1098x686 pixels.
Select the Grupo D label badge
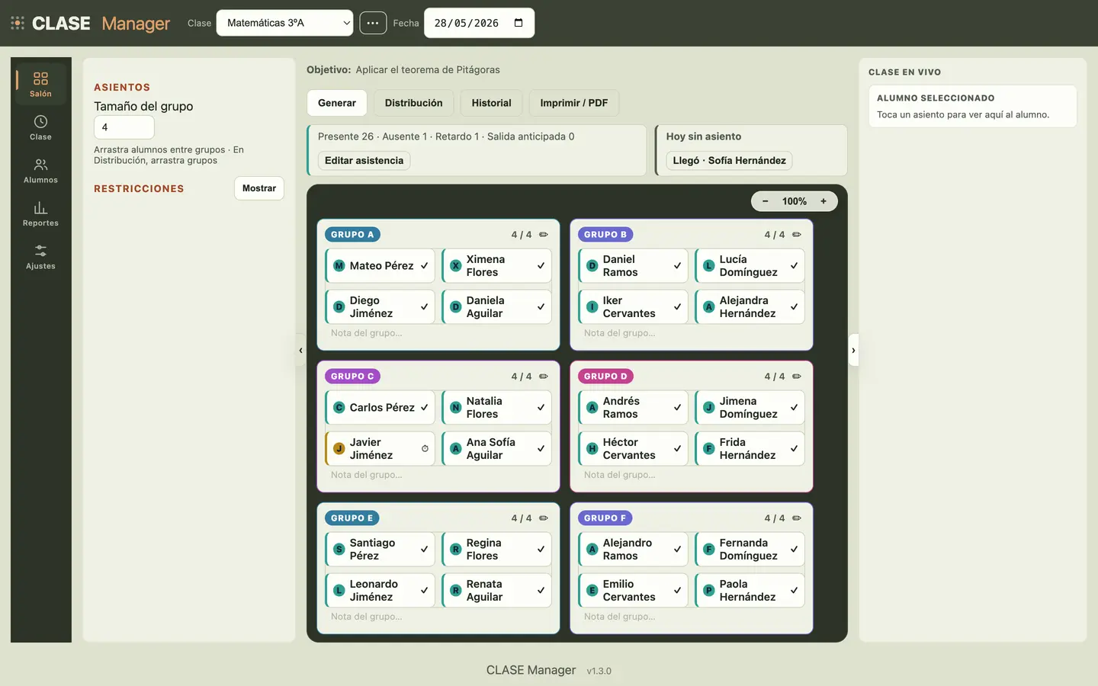(605, 377)
